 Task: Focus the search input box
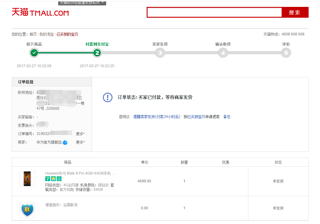[214, 13]
